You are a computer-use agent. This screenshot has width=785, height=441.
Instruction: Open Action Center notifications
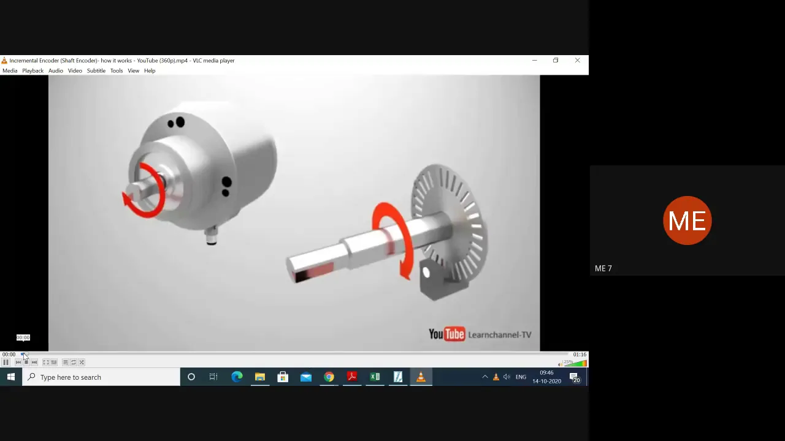(x=575, y=377)
